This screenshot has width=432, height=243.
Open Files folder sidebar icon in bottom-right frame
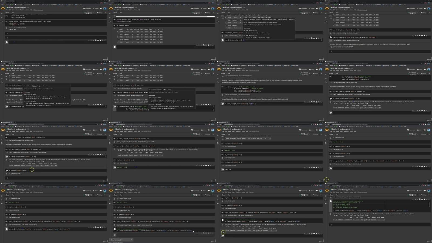point(326,204)
